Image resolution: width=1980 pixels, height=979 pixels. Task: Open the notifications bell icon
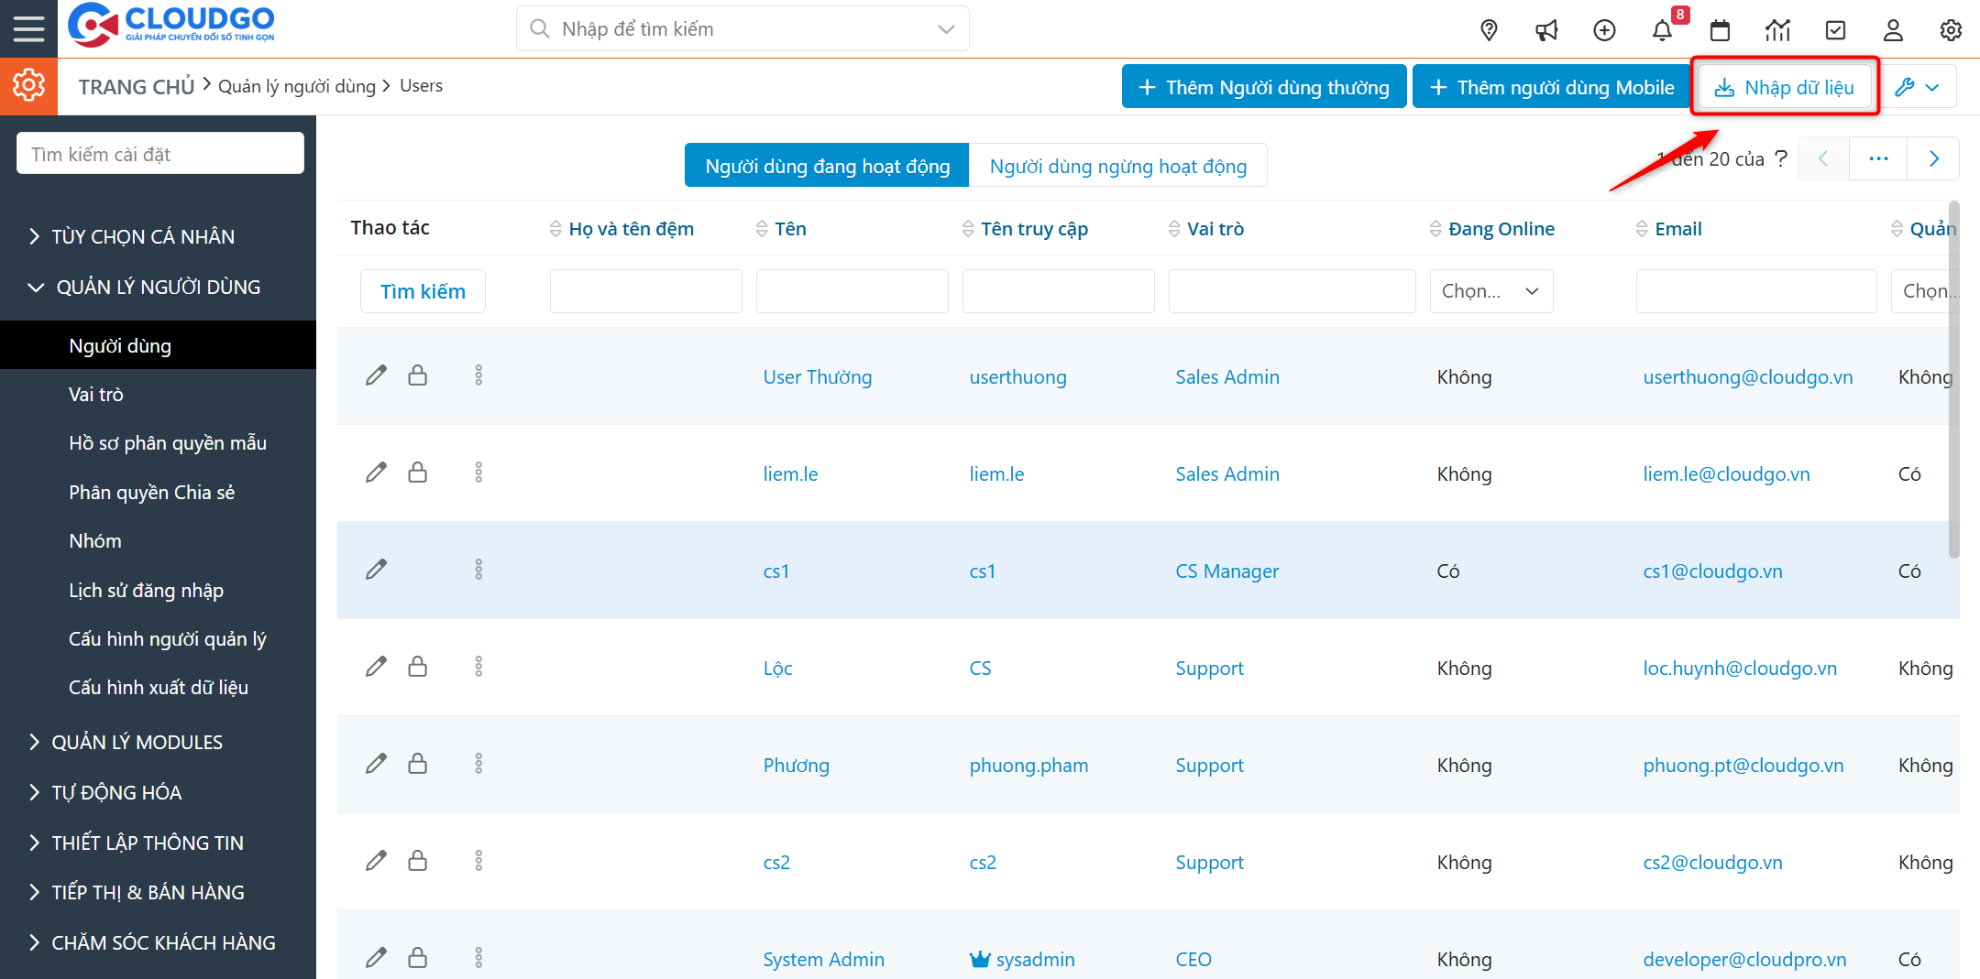pos(1662,30)
